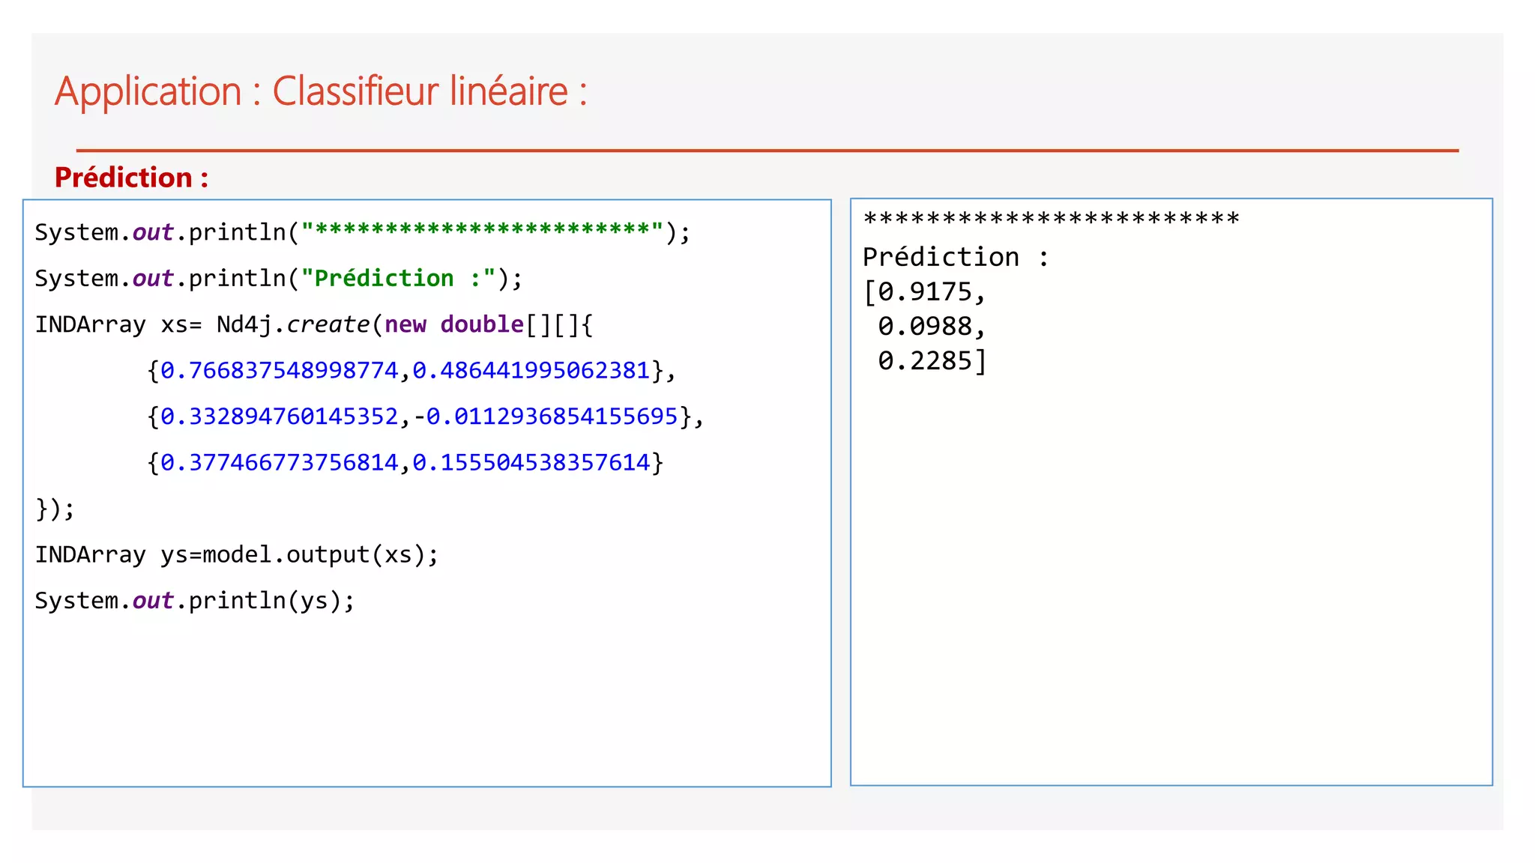Viewport: 1535px width, 863px height.
Task: Click the println("Prédiction :") code line
Action: 278,279
